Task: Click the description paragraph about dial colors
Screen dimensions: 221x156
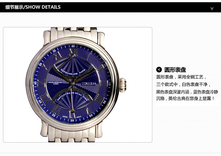Action: click(187, 88)
